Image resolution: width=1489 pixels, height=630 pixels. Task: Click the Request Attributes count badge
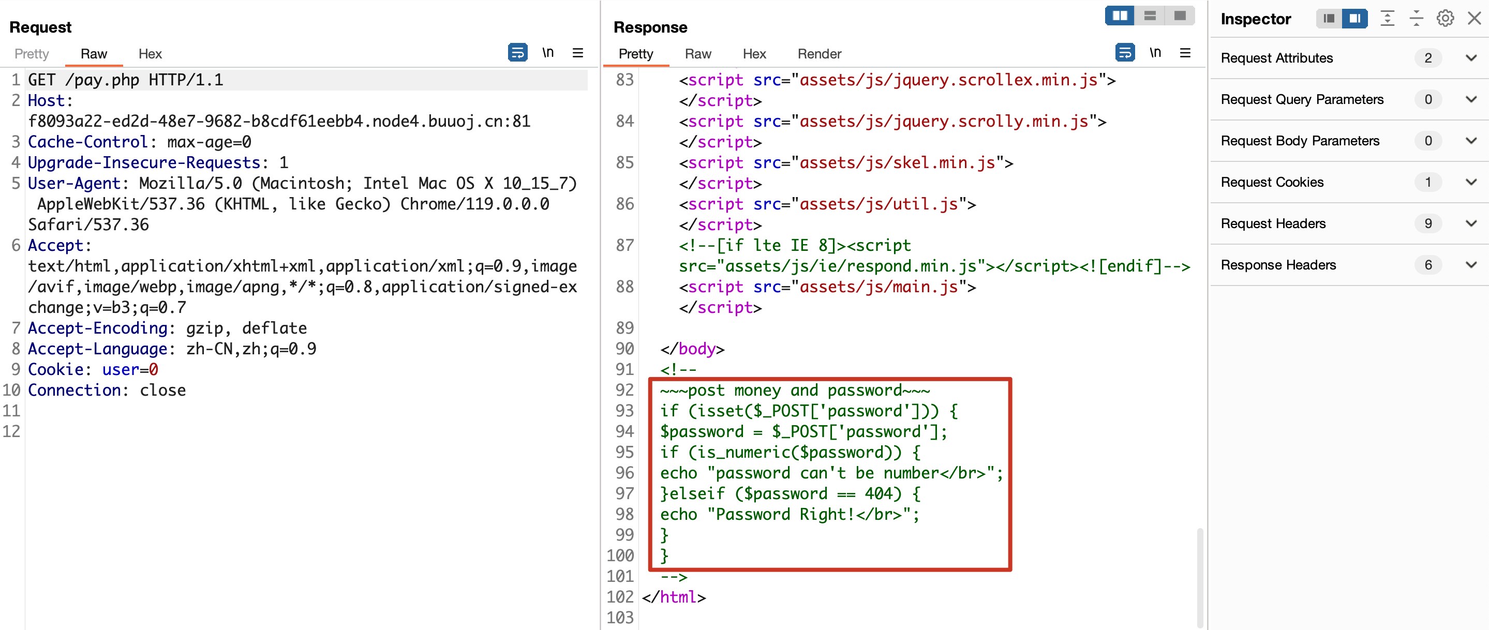click(x=1428, y=58)
